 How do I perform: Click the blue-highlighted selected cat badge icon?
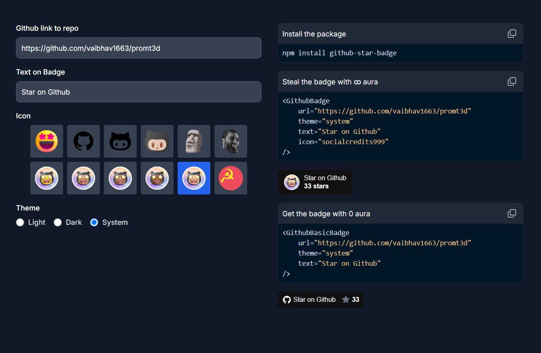[x=194, y=178]
